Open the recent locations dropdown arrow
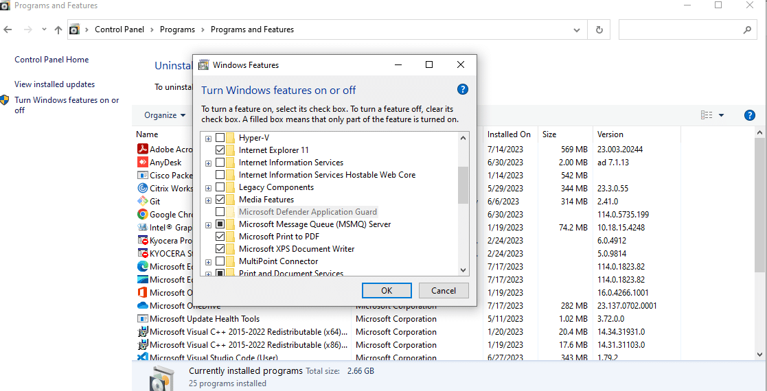The height and width of the screenshot is (391, 767). pos(45,29)
